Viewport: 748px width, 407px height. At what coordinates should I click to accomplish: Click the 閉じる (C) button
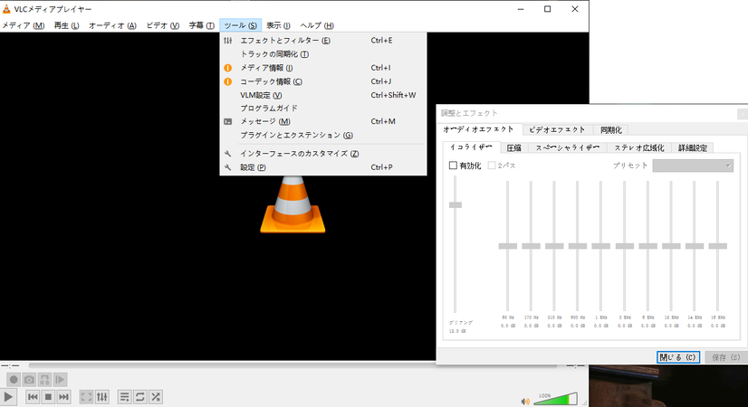(x=678, y=357)
